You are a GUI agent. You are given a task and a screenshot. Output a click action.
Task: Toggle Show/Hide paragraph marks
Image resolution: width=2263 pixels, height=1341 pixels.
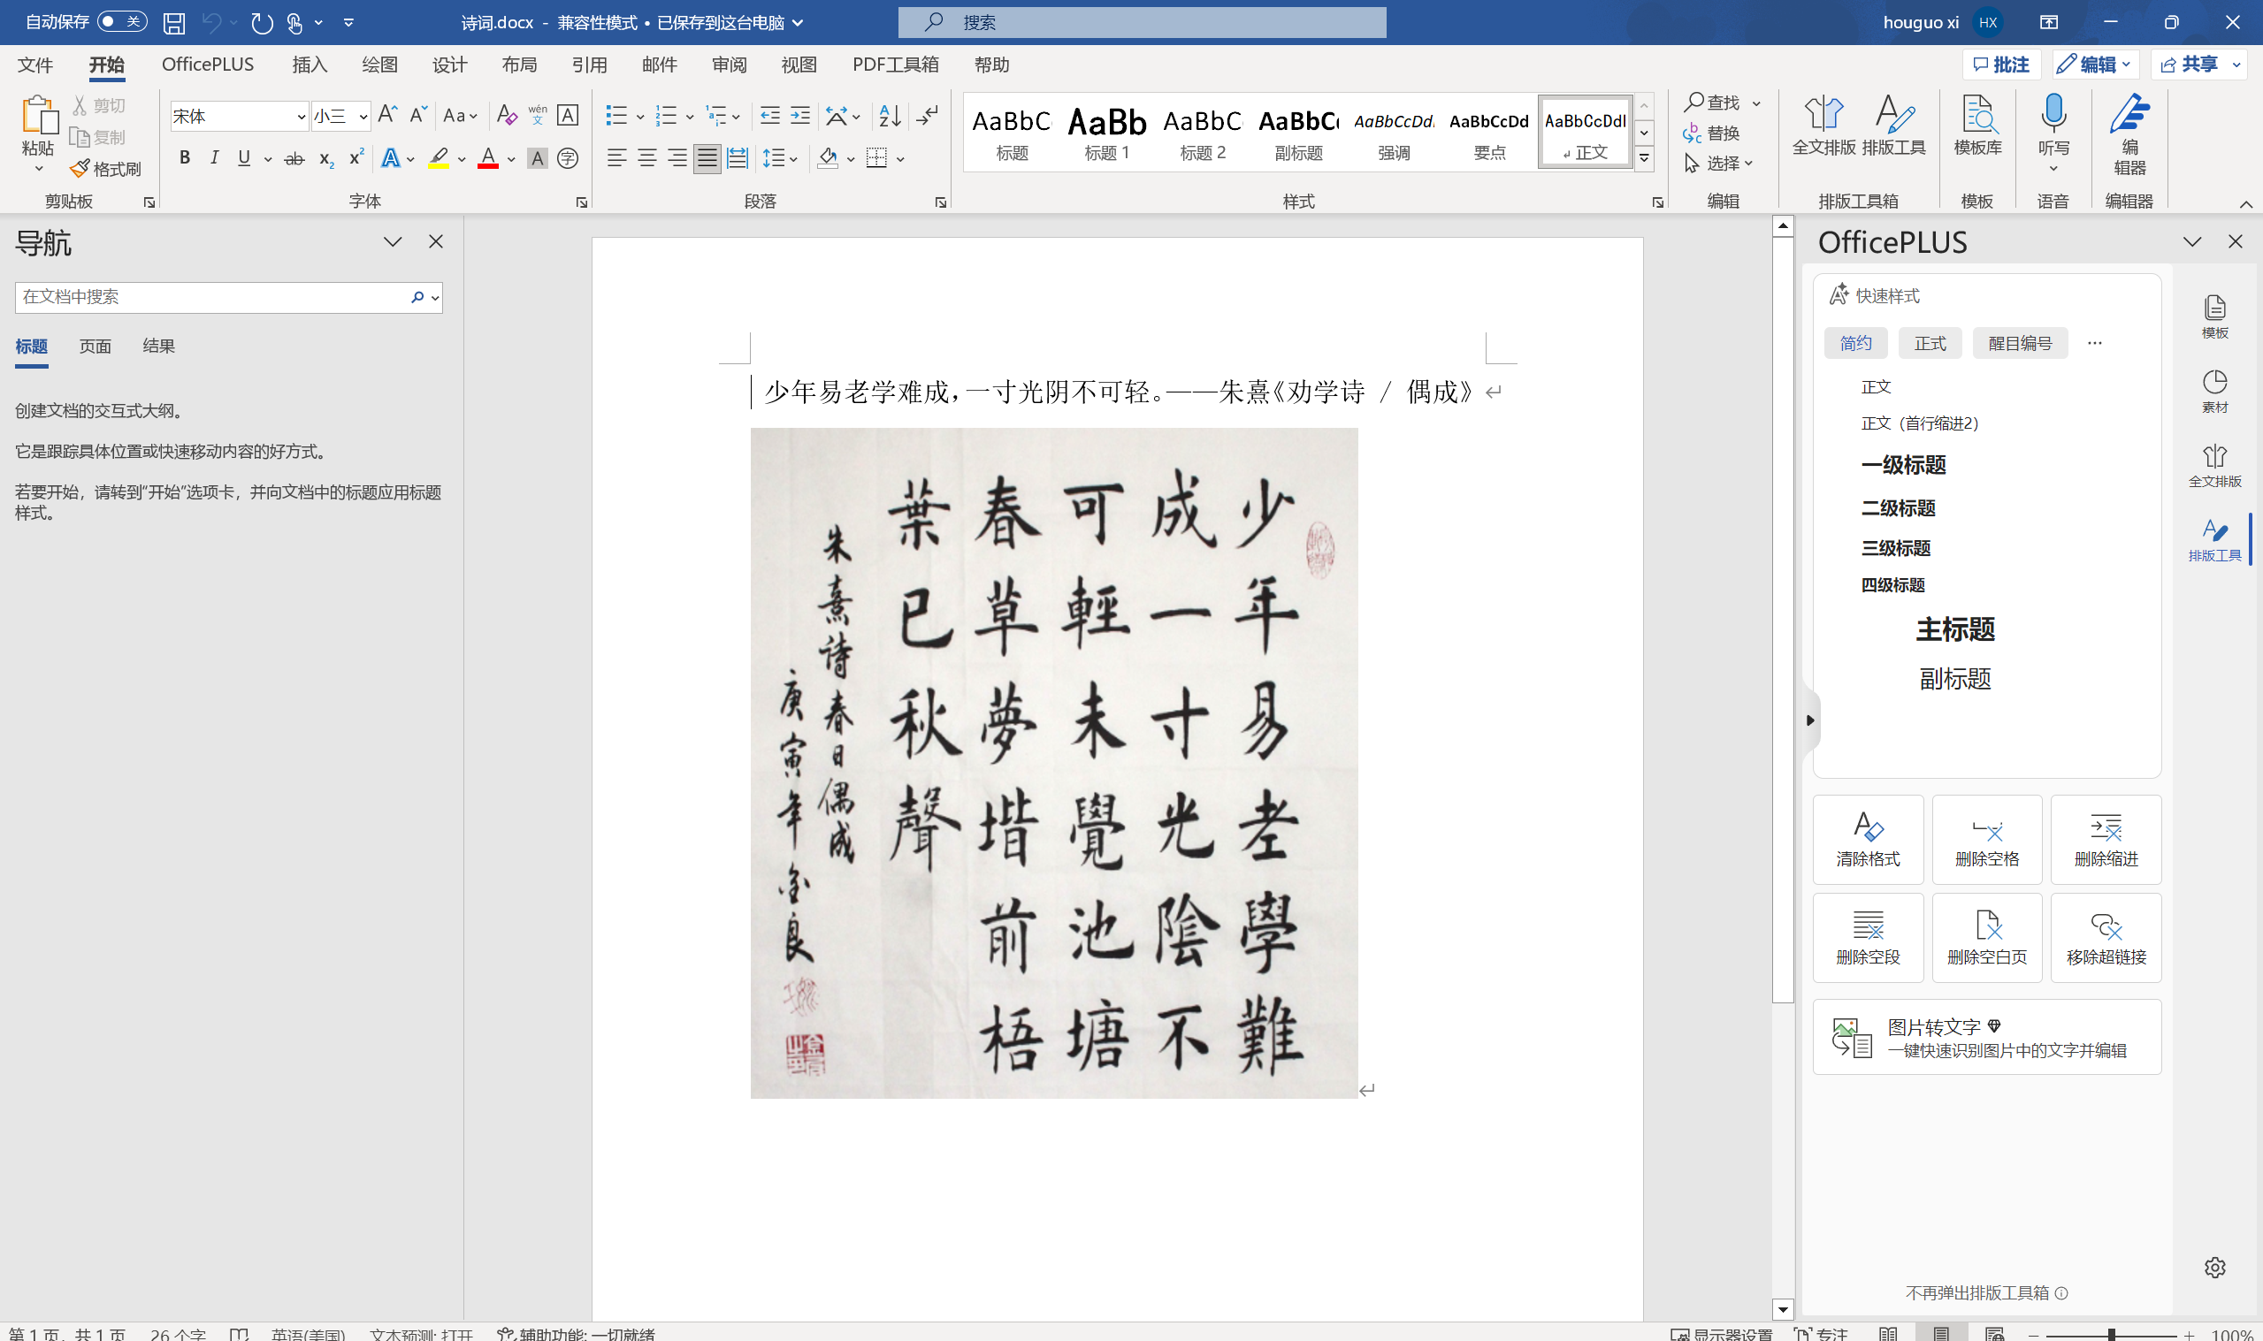tap(928, 115)
